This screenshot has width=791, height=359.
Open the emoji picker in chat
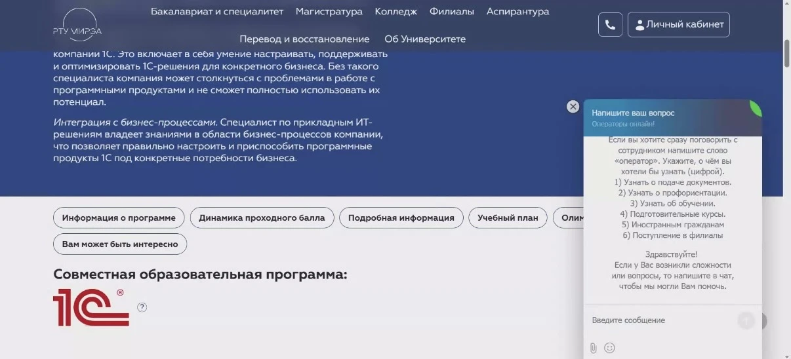tap(609, 348)
